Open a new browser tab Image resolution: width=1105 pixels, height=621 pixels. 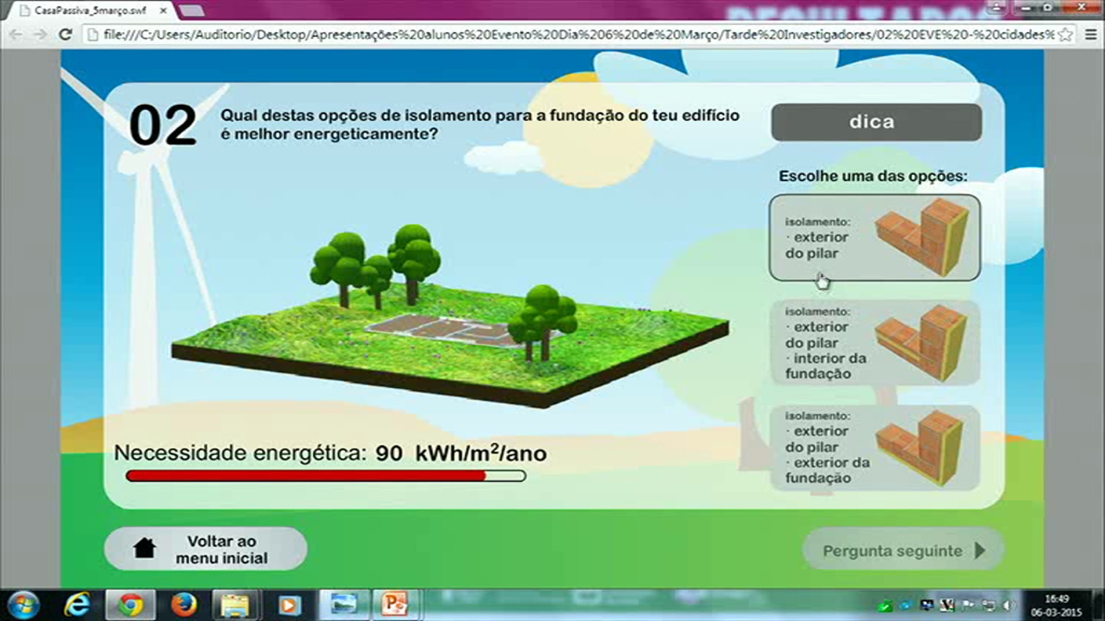coord(192,10)
